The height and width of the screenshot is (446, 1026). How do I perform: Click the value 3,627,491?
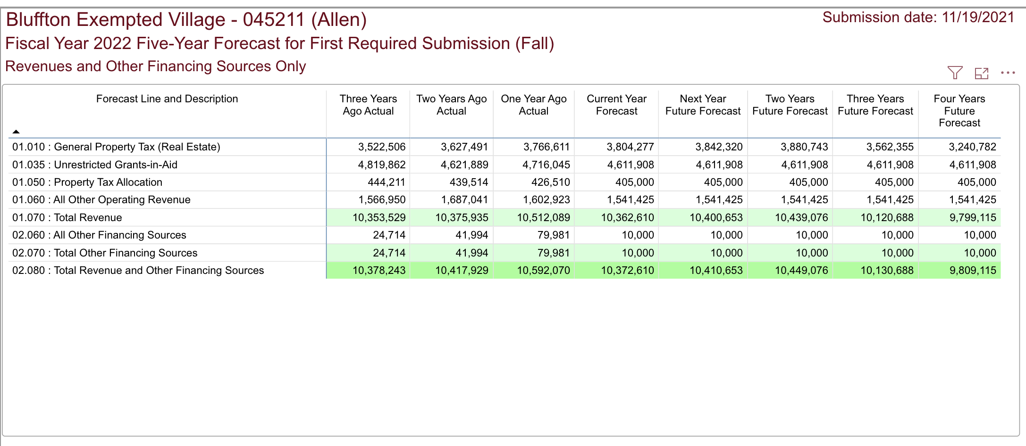coord(464,147)
